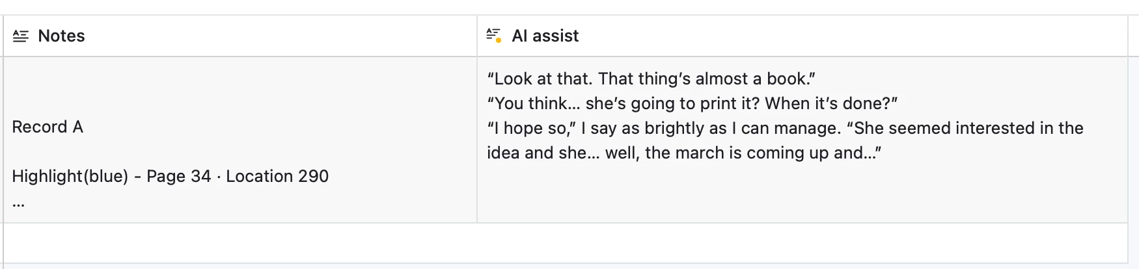1139x269 pixels.
Task: Click the line starting "You think…"
Action: click(693, 103)
